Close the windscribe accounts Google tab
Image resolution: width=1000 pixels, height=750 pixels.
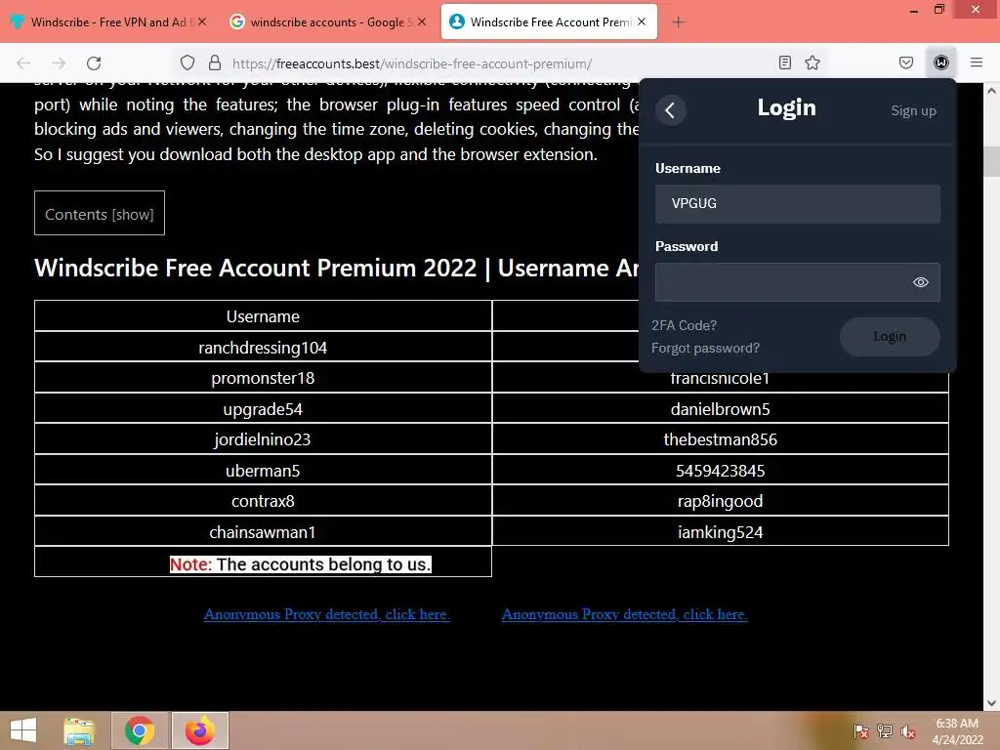point(422,21)
